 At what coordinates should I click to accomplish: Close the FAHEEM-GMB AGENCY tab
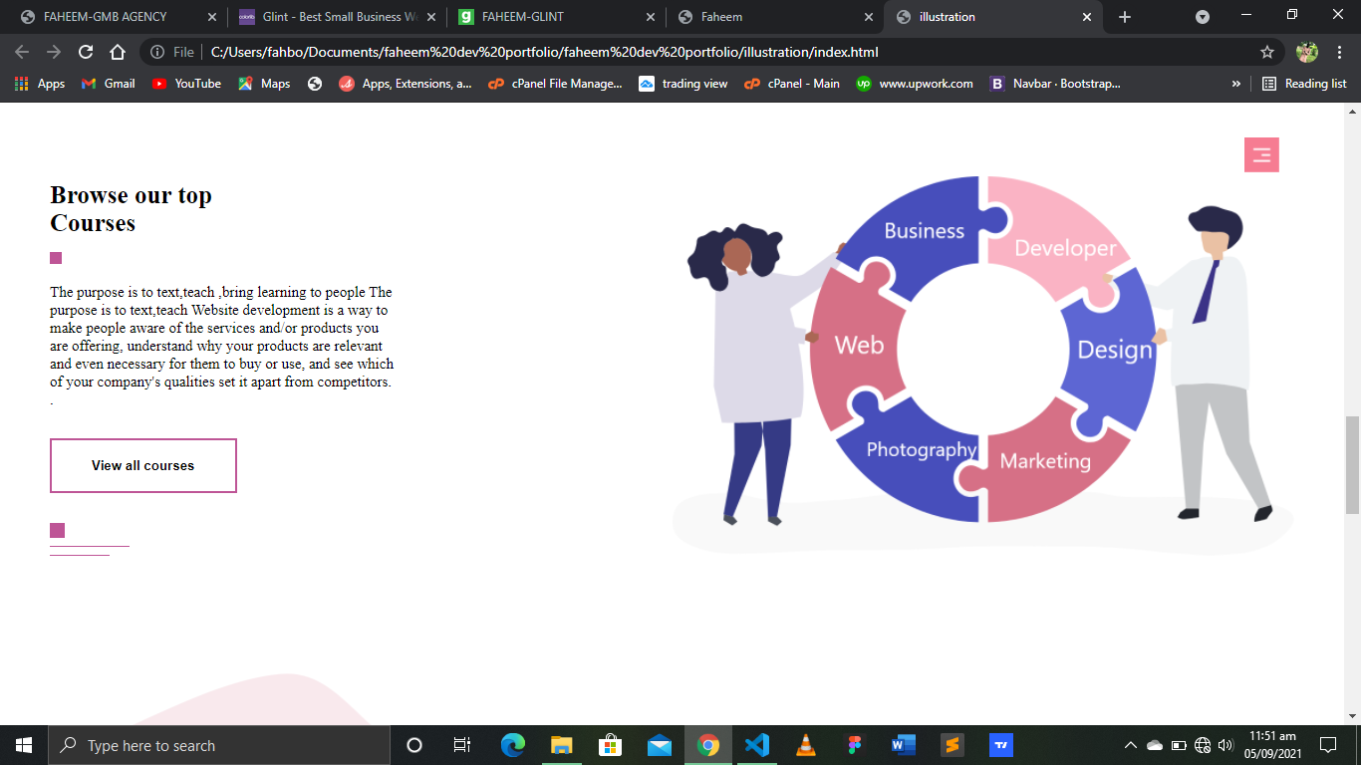click(211, 17)
